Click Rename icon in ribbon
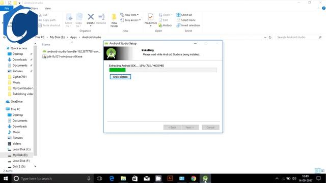326x183 pixels. [101, 19]
